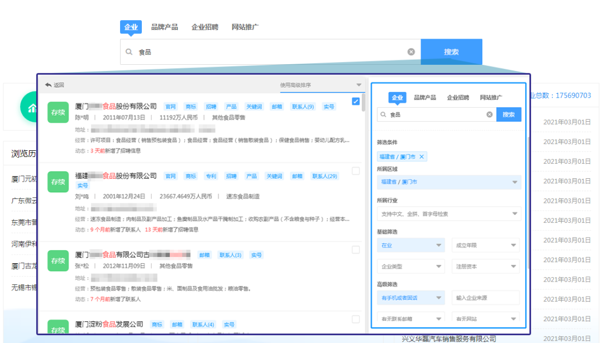Viewport: 603px width, 343px height.
Task: Click the back arrow icon beside 返回
Action: (x=48, y=85)
